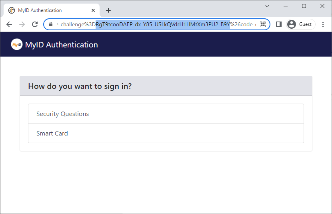Expand the tab search chevron
Screen dimensions: 332x214
267,6
